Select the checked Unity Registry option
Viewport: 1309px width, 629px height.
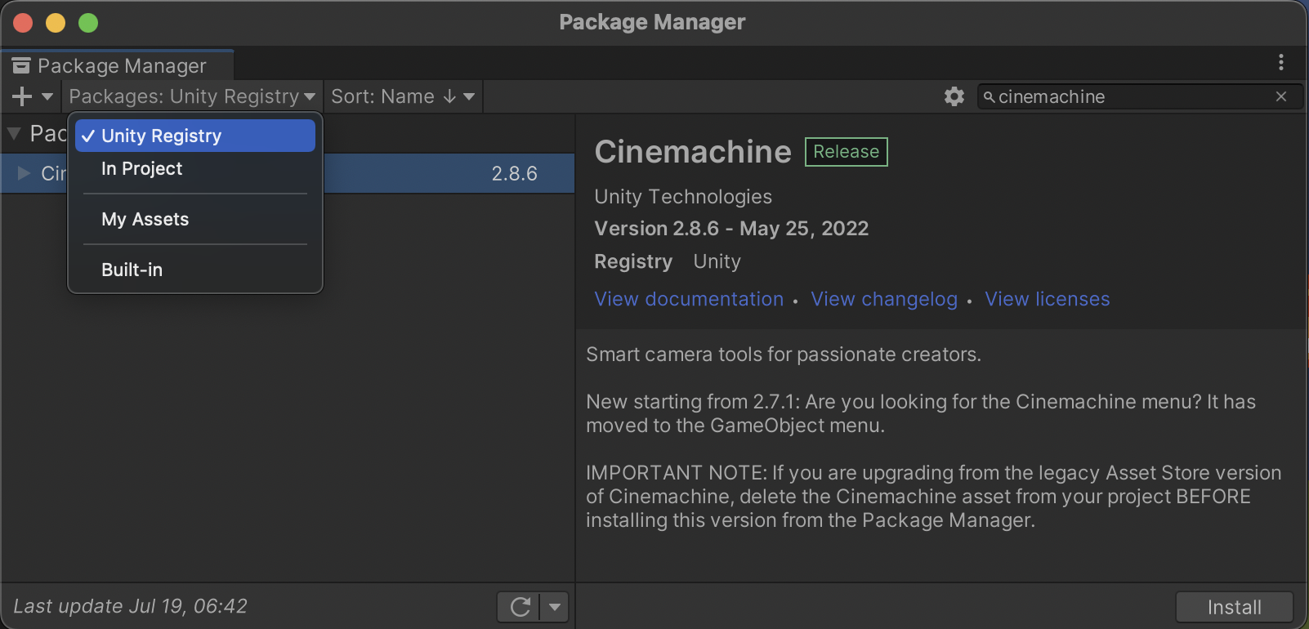194,136
